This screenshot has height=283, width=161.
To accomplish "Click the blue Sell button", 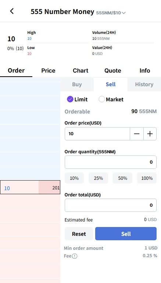I will (x=126, y=234).
